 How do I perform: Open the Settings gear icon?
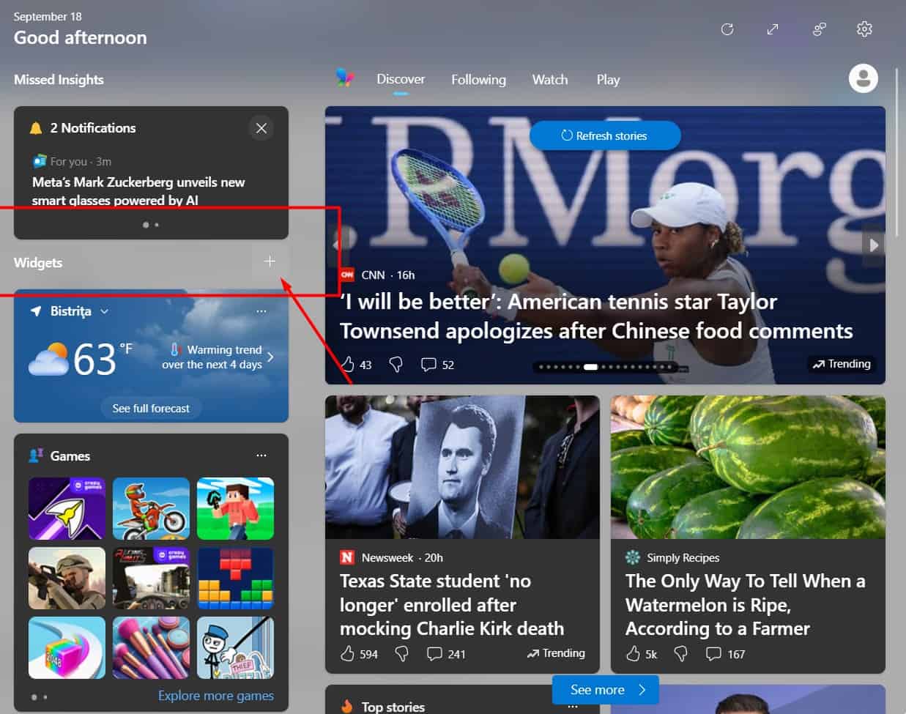coord(864,29)
